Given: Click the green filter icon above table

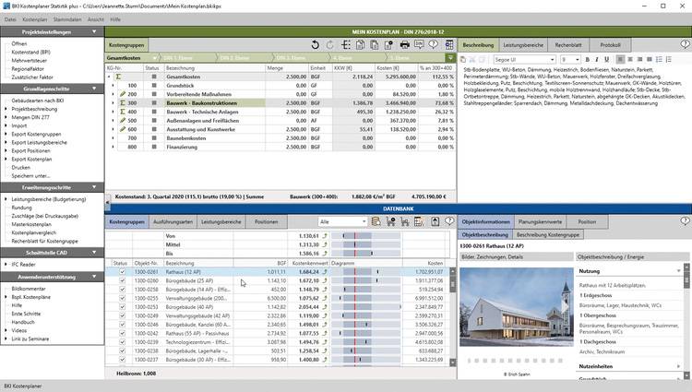Looking at the screenshot, I should click(x=450, y=57).
